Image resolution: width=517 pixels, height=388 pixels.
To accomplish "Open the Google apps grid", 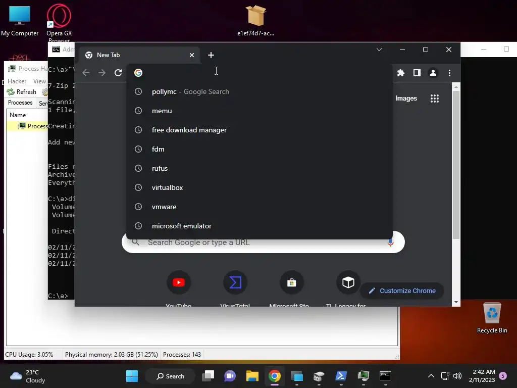I will pos(435,99).
